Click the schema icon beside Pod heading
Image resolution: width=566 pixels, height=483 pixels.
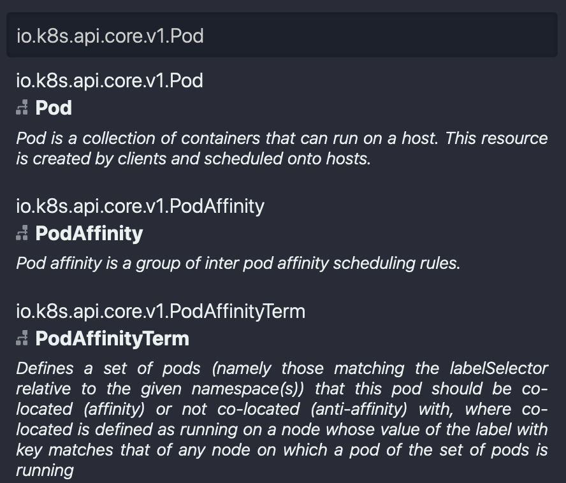click(x=22, y=108)
